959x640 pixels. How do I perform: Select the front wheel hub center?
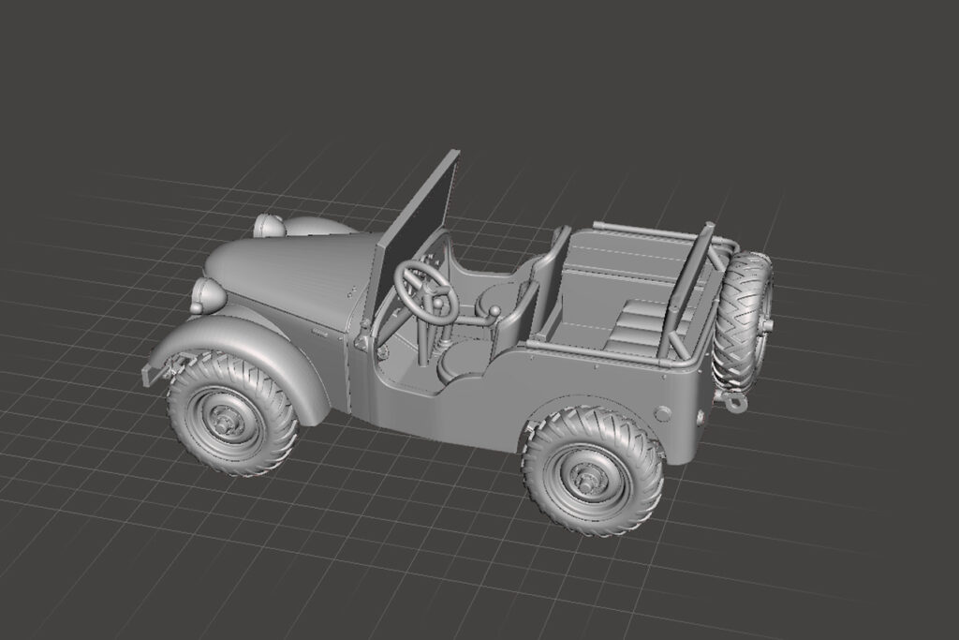pos(227,423)
